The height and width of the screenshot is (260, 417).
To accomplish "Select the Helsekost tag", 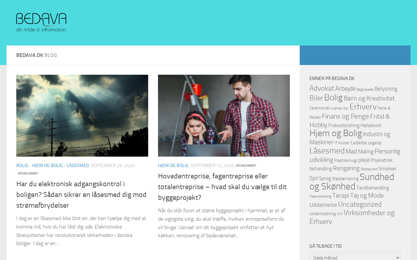I will (x=371, y=125).
